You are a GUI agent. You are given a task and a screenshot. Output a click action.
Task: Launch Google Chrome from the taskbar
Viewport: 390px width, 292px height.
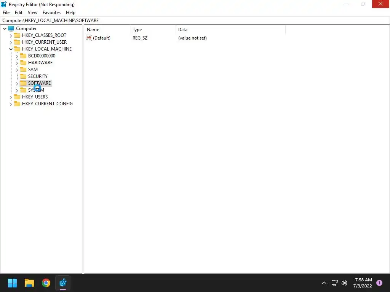click(46, 283)
